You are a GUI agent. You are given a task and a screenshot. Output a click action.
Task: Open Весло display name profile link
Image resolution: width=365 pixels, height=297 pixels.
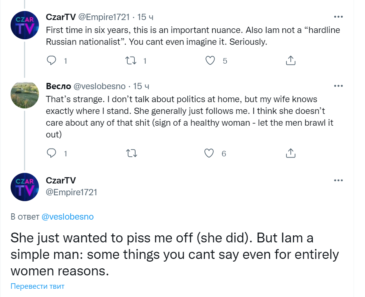[x=59, y=86]
